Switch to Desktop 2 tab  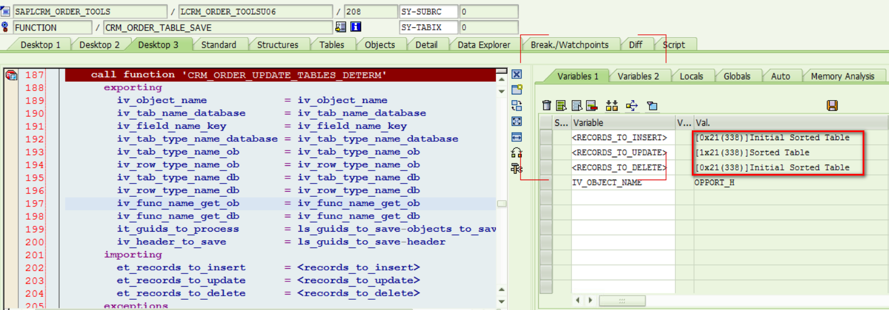[x=99, y=45]
